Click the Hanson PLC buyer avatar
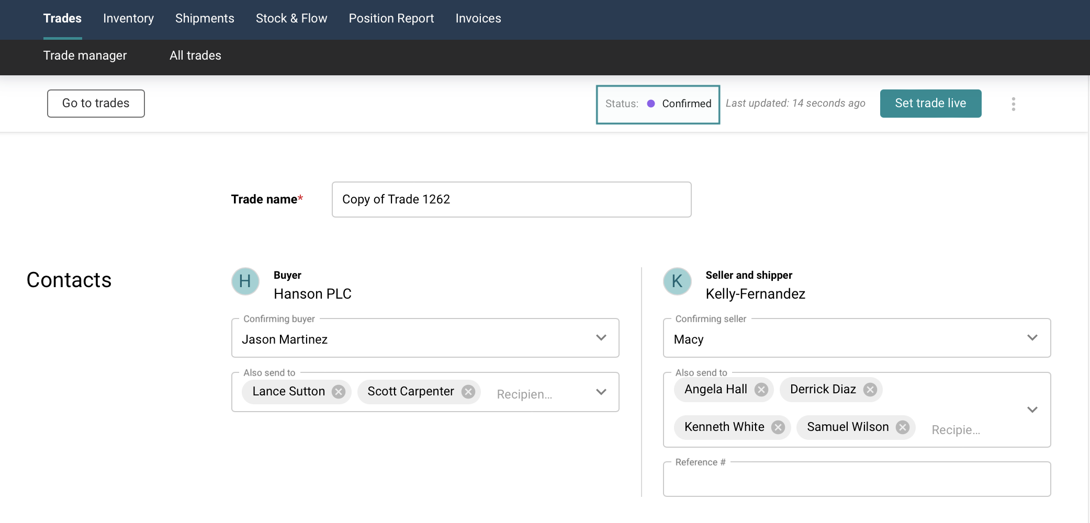 [245, 281]
